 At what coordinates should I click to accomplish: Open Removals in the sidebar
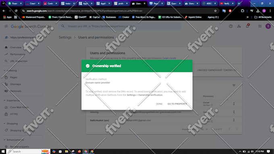tap(16, 91)
